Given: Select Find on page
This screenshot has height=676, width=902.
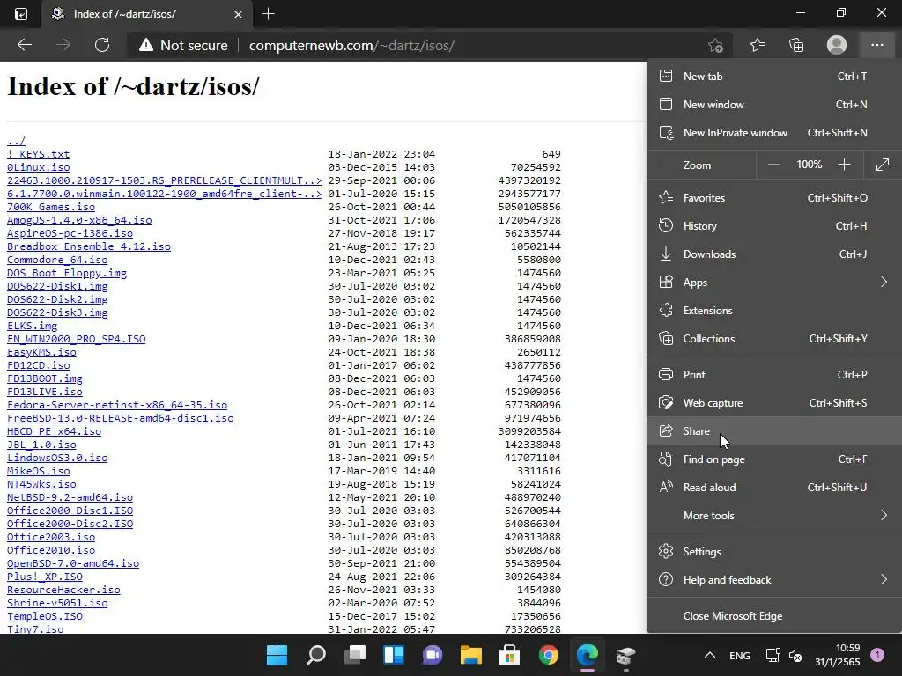Looking at the screenshot, I should pyautogui.click(x=774, y=459).
